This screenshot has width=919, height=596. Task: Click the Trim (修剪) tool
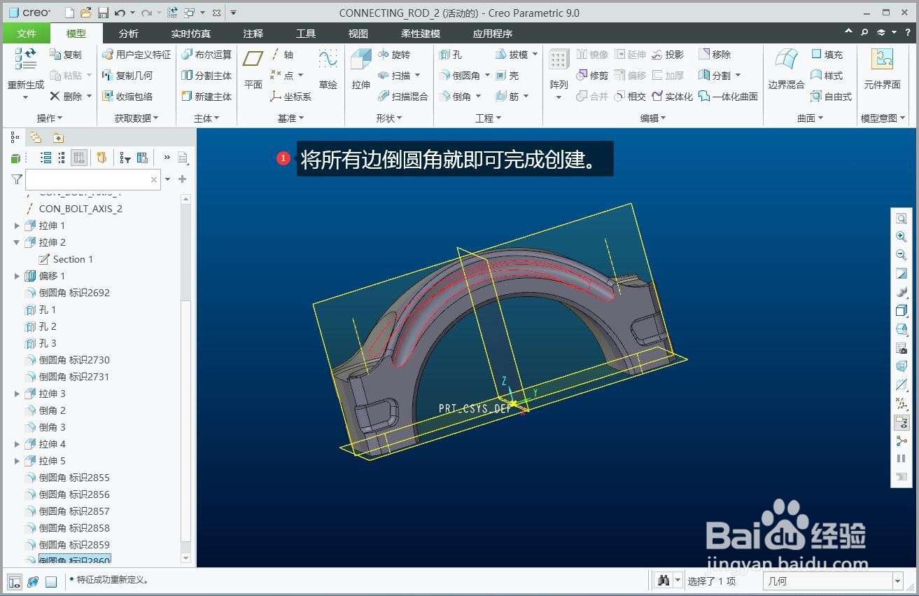click(592, 76)
